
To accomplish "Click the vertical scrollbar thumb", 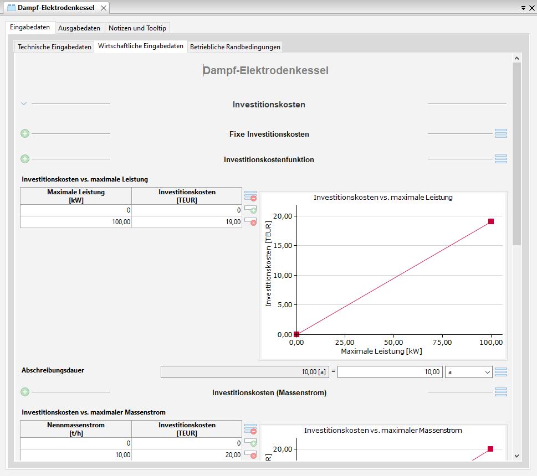I will click(517, 154).
